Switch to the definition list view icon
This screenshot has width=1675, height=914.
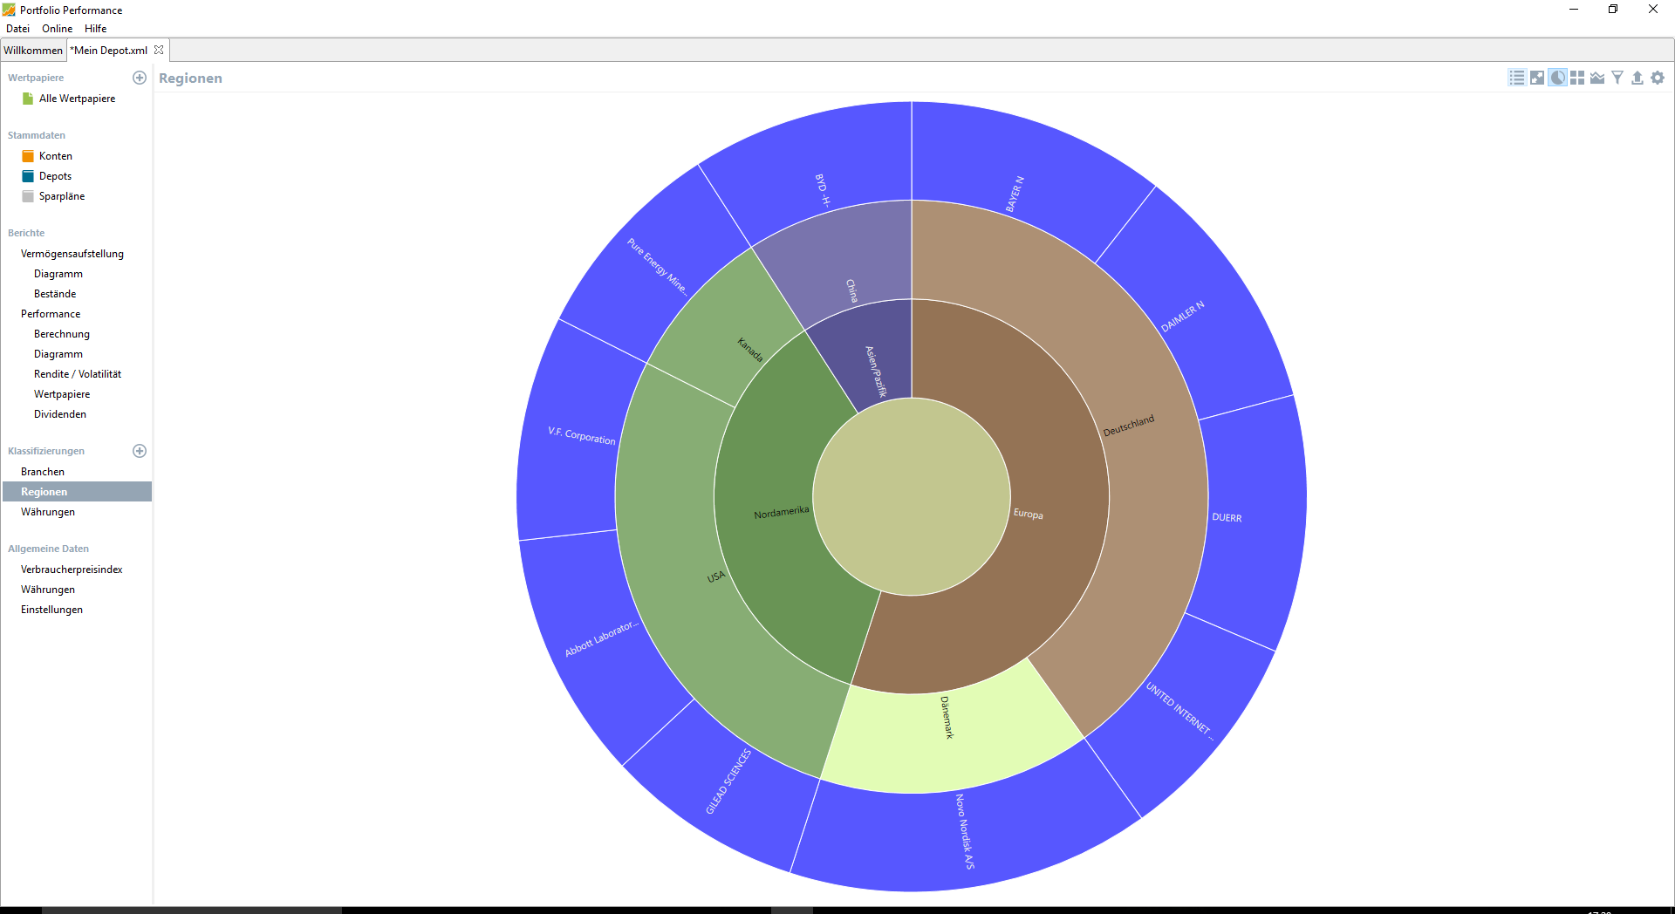click(1517, 78)
